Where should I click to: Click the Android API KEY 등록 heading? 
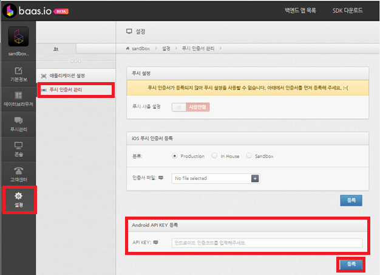coord(155,225)
